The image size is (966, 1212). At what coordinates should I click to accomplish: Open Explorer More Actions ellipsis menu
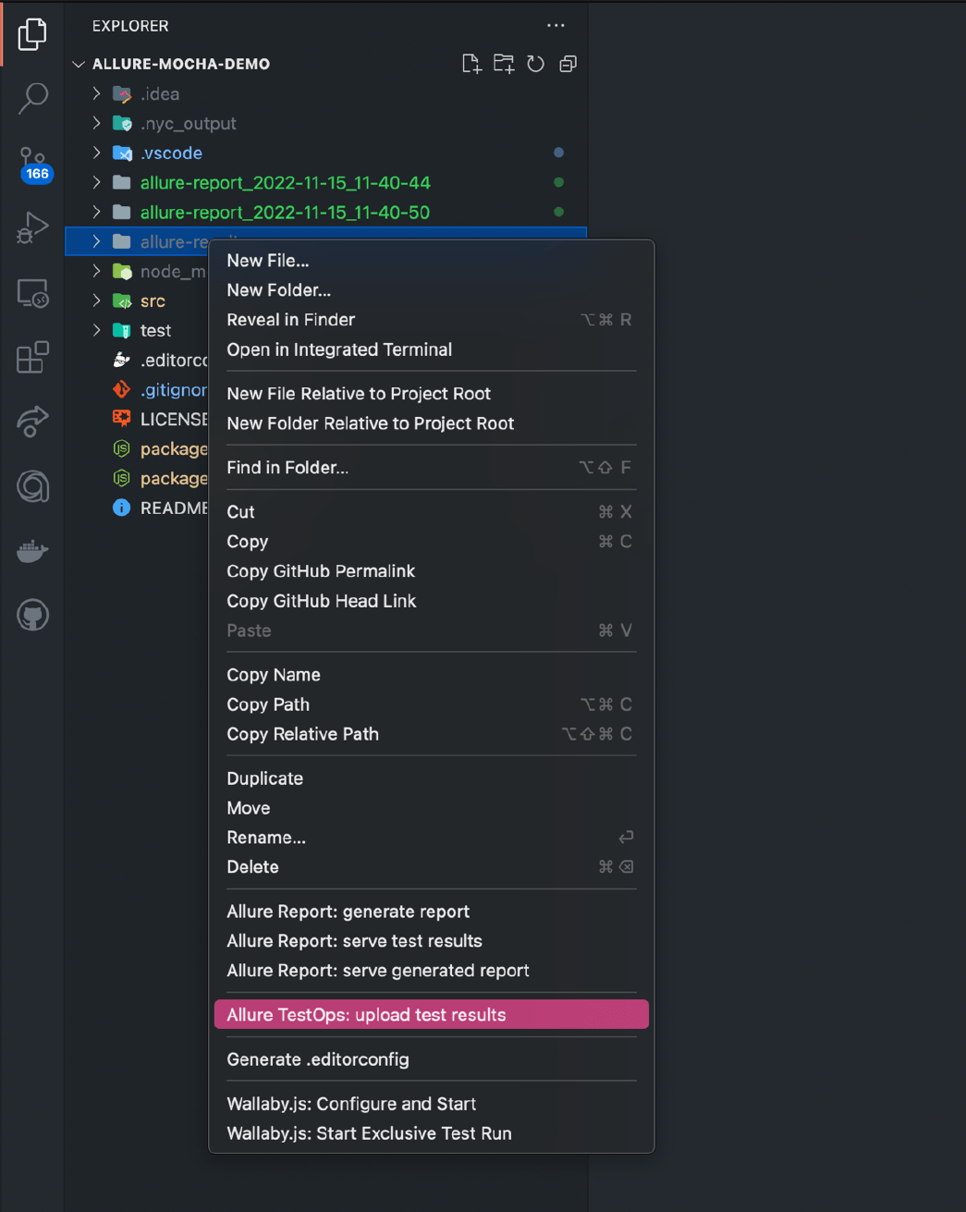click(556, 25)
